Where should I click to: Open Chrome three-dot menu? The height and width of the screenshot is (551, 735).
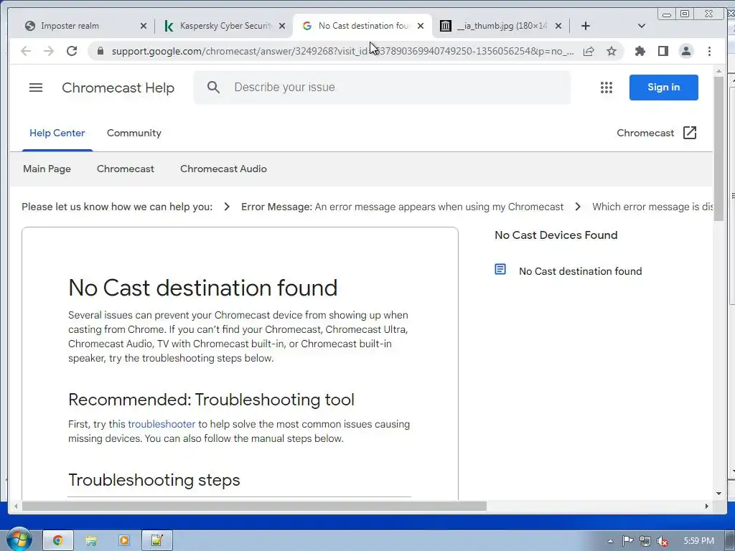coord(709,51)
